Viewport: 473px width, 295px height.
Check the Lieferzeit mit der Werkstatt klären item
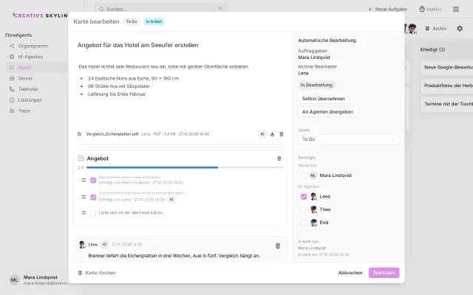click(x=93, y=213)
